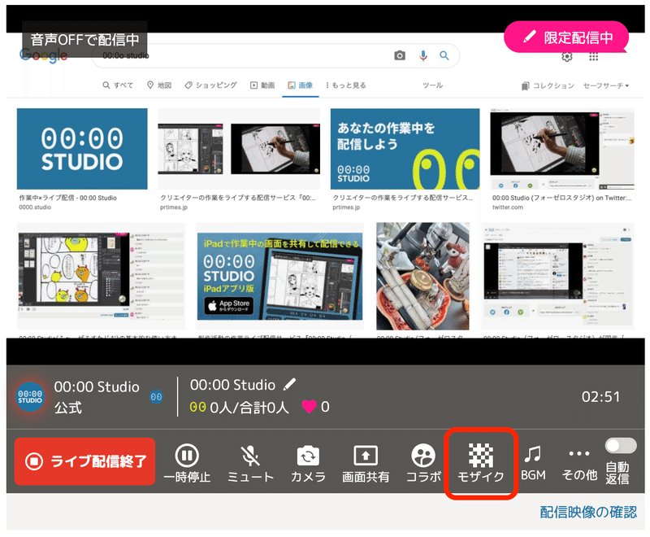Enable the モザイク mosaic filter
The width and height of the screenshot is (650, 537).
(x=481, y=464)
